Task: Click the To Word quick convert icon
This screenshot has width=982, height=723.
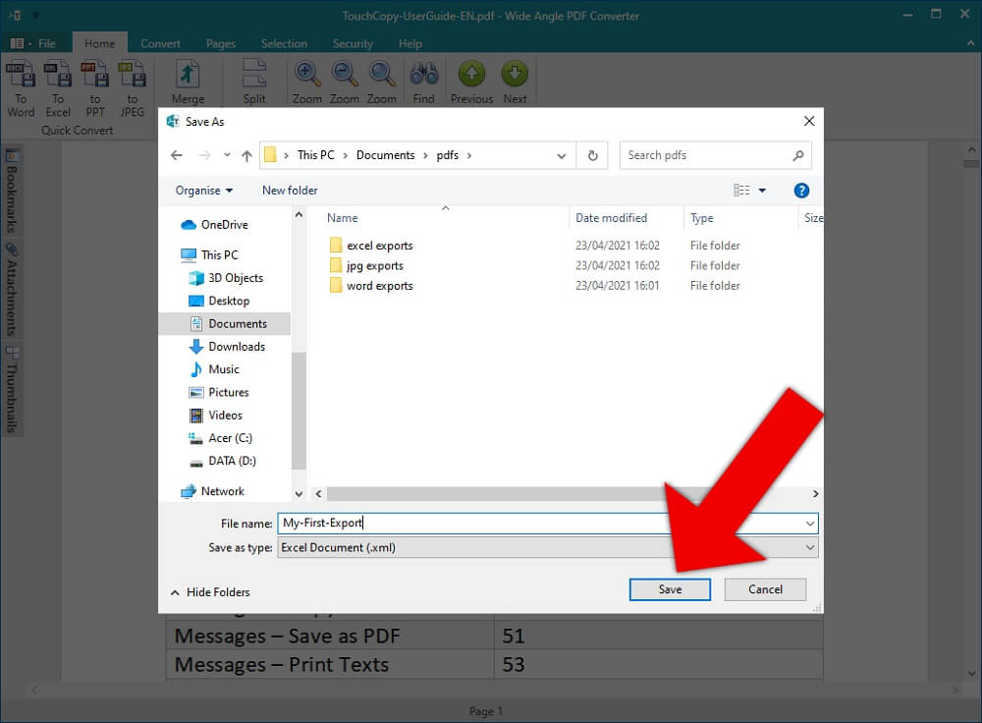Action: (x=21, y=76)
